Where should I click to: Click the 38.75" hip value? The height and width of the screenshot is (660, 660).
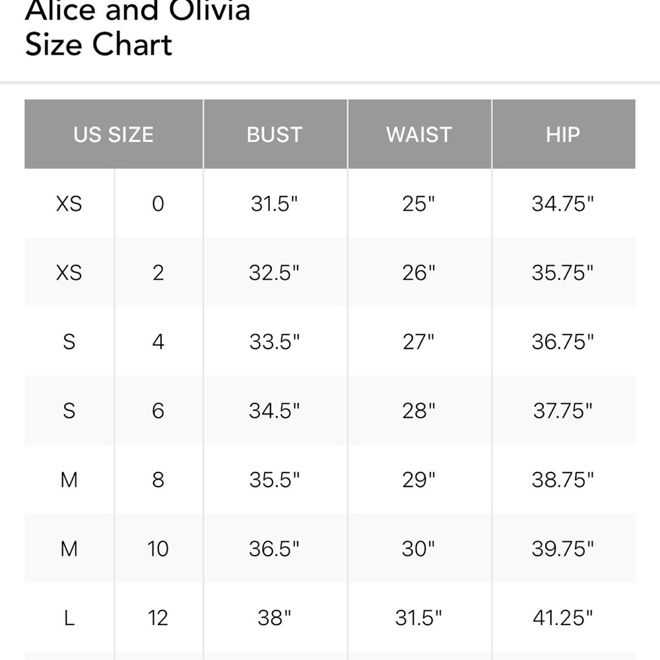point(563,480)
